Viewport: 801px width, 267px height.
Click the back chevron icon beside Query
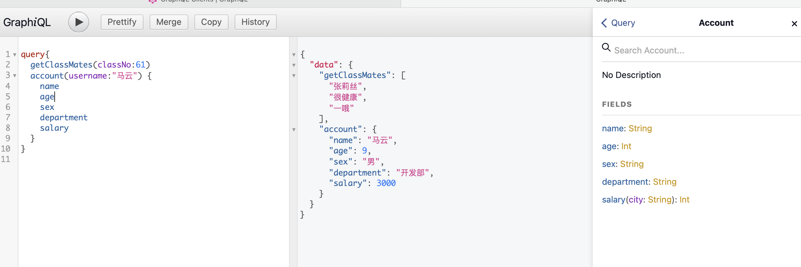point(604,23)
